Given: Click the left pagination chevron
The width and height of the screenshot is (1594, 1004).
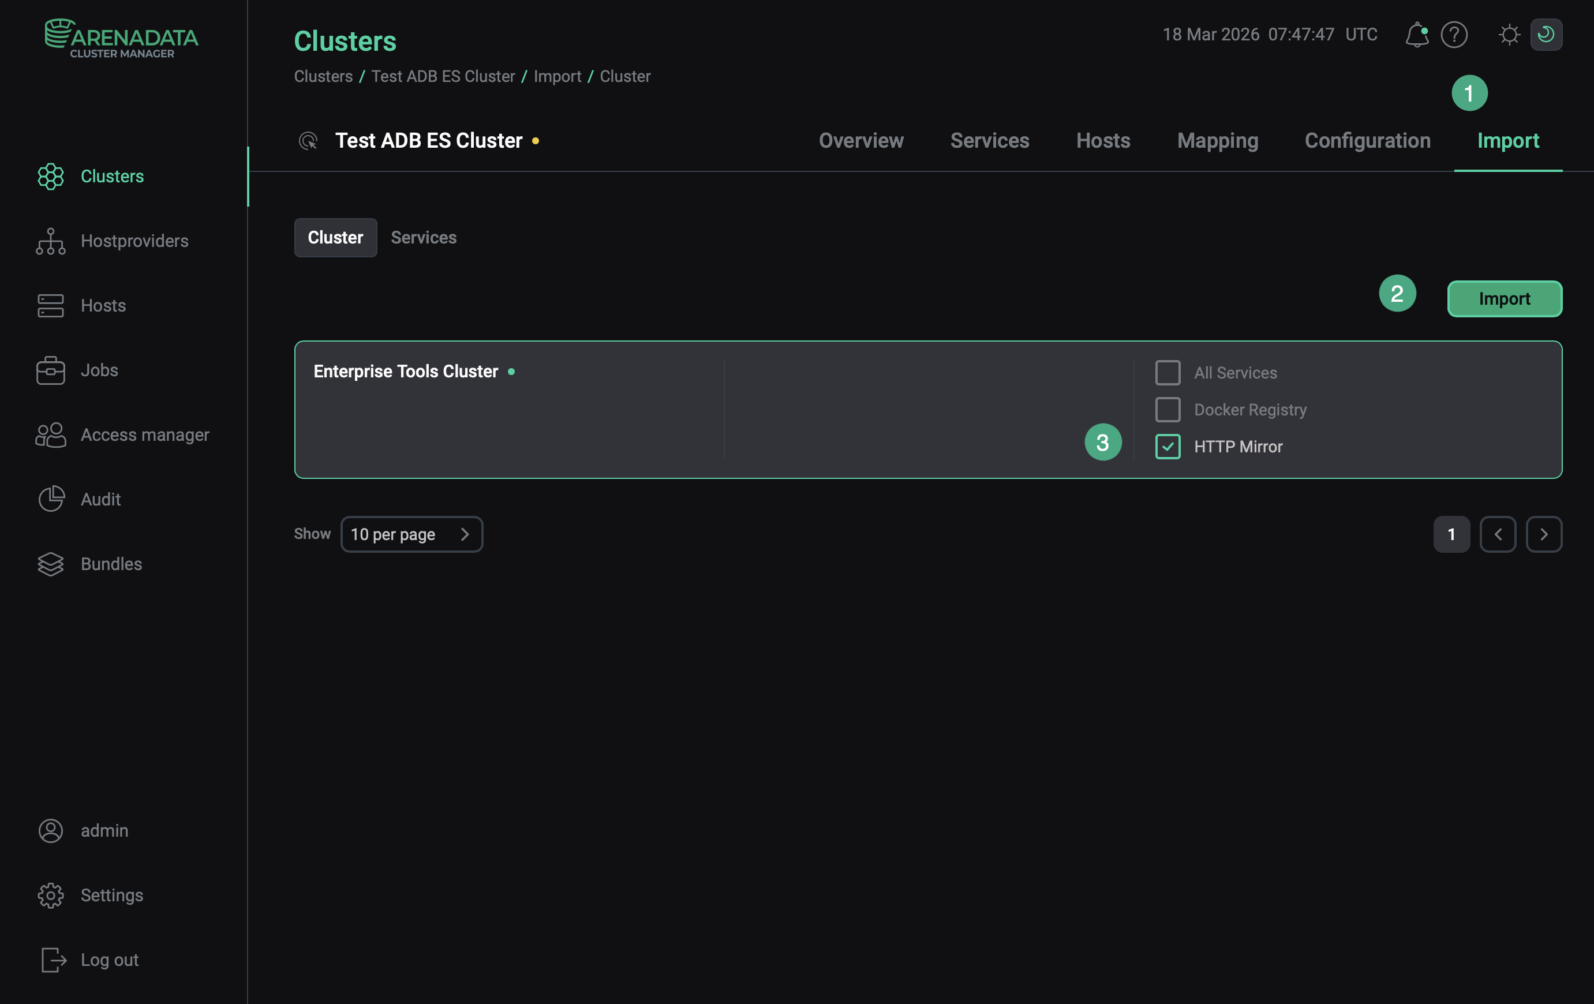Looking at the screenshot, I should coord(1498,534).
